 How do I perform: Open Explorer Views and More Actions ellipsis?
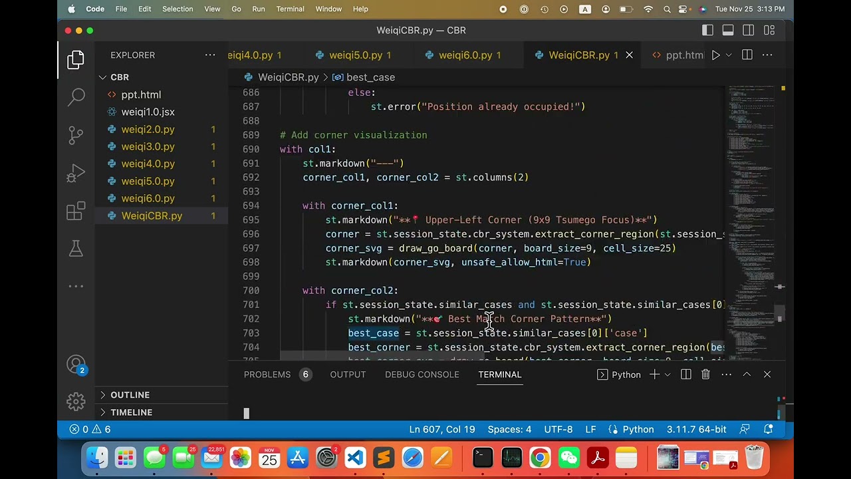[210, 55]
